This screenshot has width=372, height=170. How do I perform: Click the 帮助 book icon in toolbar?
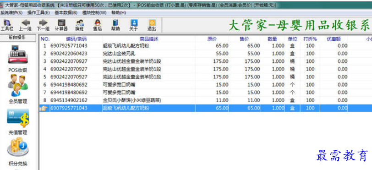[x=115, y=25]
